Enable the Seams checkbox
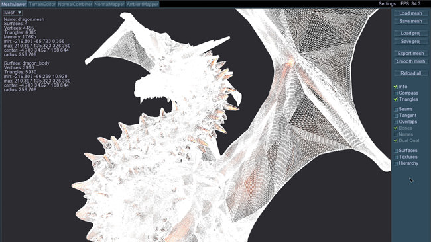Image resolution: width=431 pixels, height=242 pixels. (x=396, y=109)
